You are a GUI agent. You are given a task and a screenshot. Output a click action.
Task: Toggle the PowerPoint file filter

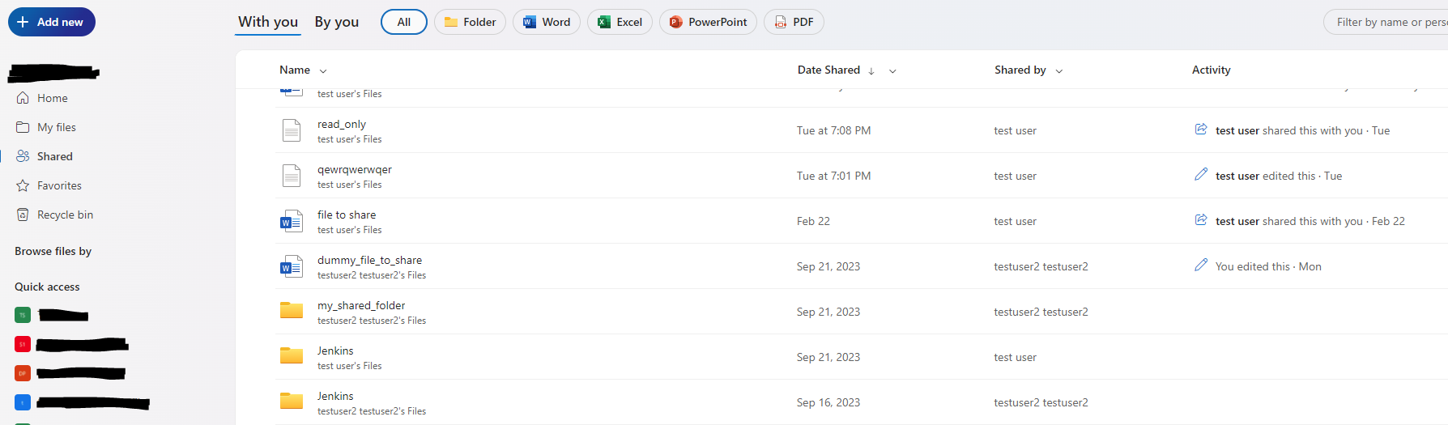tap(708, 22)
